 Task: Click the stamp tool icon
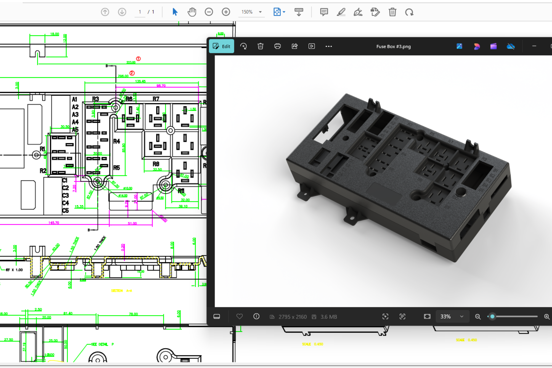pyautogui.click(x=375, y=12)
